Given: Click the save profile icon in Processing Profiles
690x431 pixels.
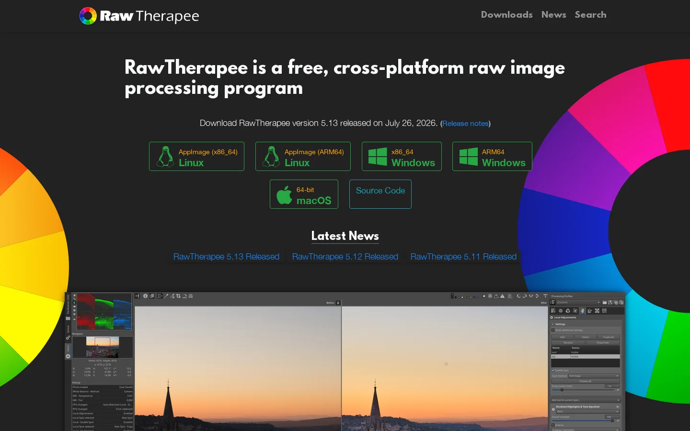Looking at the screenshot, I should click(610, 303).
